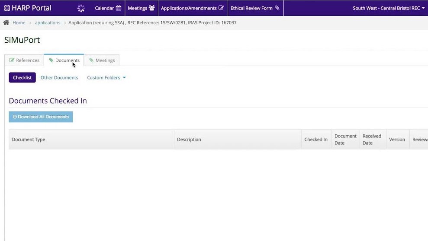Select the Checklist button
428x241 pixels.
[22, 78]
